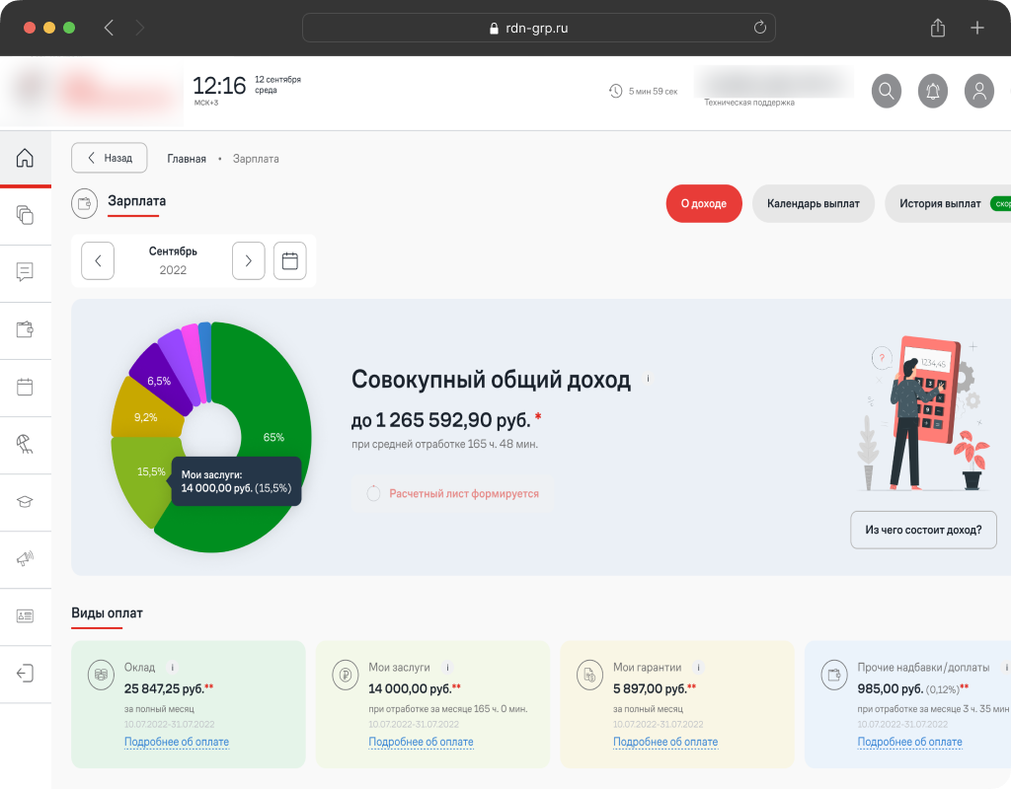1011x789 pixels.
Task: Open the user profile avatar icon
Action: click(x=979, y=92)
